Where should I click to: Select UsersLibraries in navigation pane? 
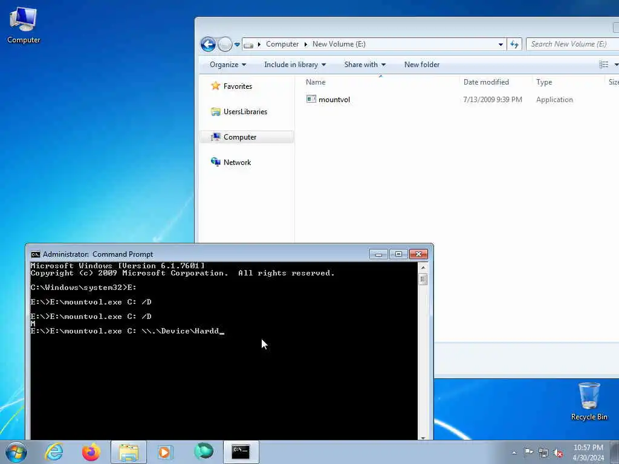pos(239,112)
